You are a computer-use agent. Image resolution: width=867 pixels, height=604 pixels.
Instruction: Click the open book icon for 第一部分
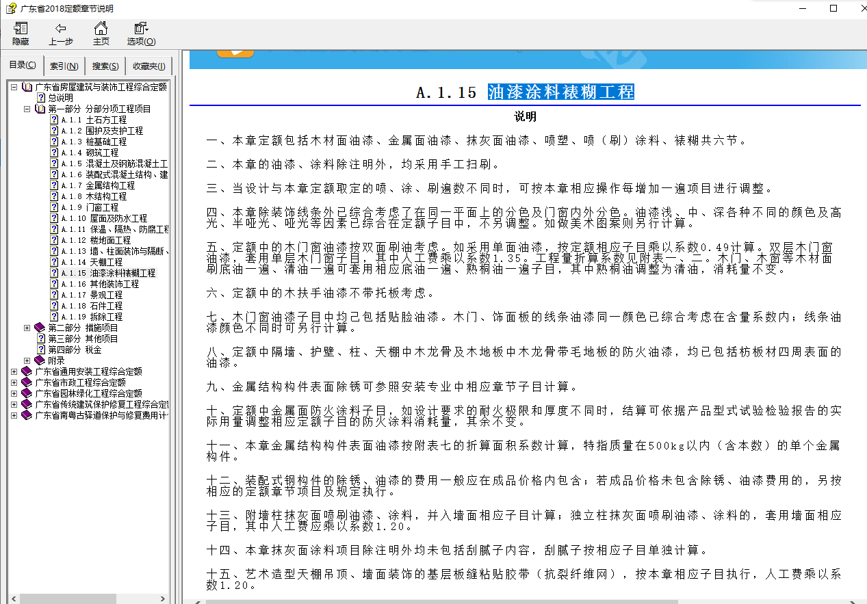click(x=40, y=109)
